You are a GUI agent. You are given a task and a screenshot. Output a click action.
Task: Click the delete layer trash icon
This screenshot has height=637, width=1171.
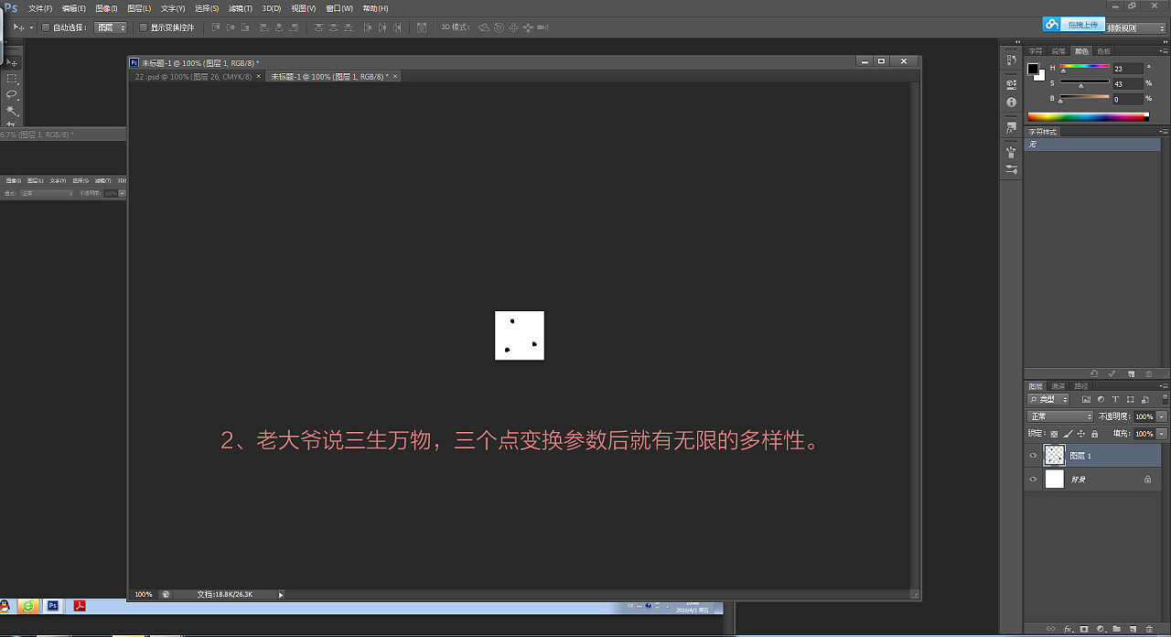click(x=1149, y=629)
